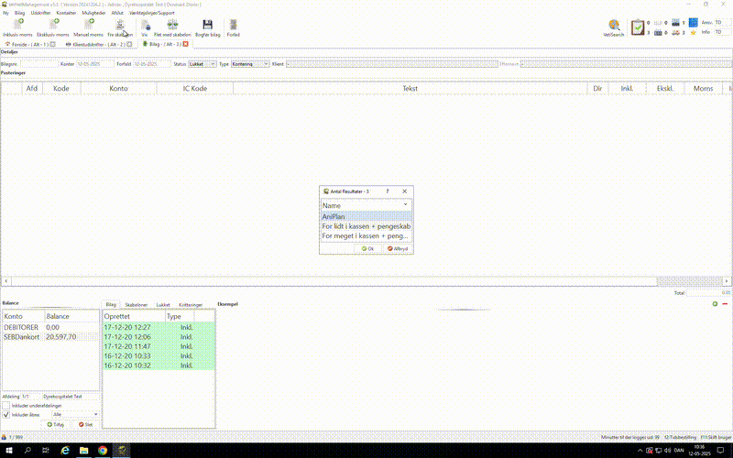Screen dimensions: 733x458
Task: Open Chrome from the taskbar
Action: click(x=103, y=451)
